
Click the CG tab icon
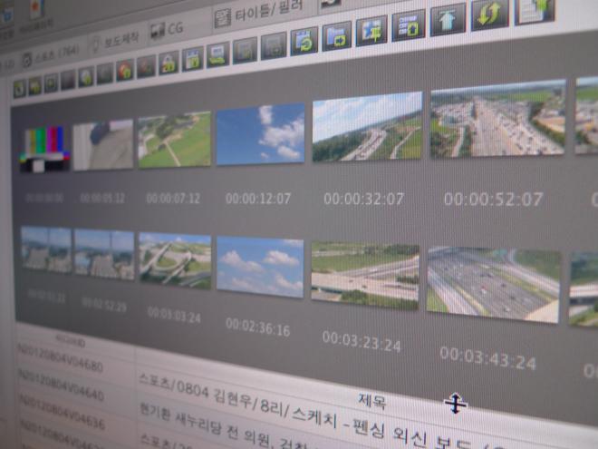coord(156,29)
